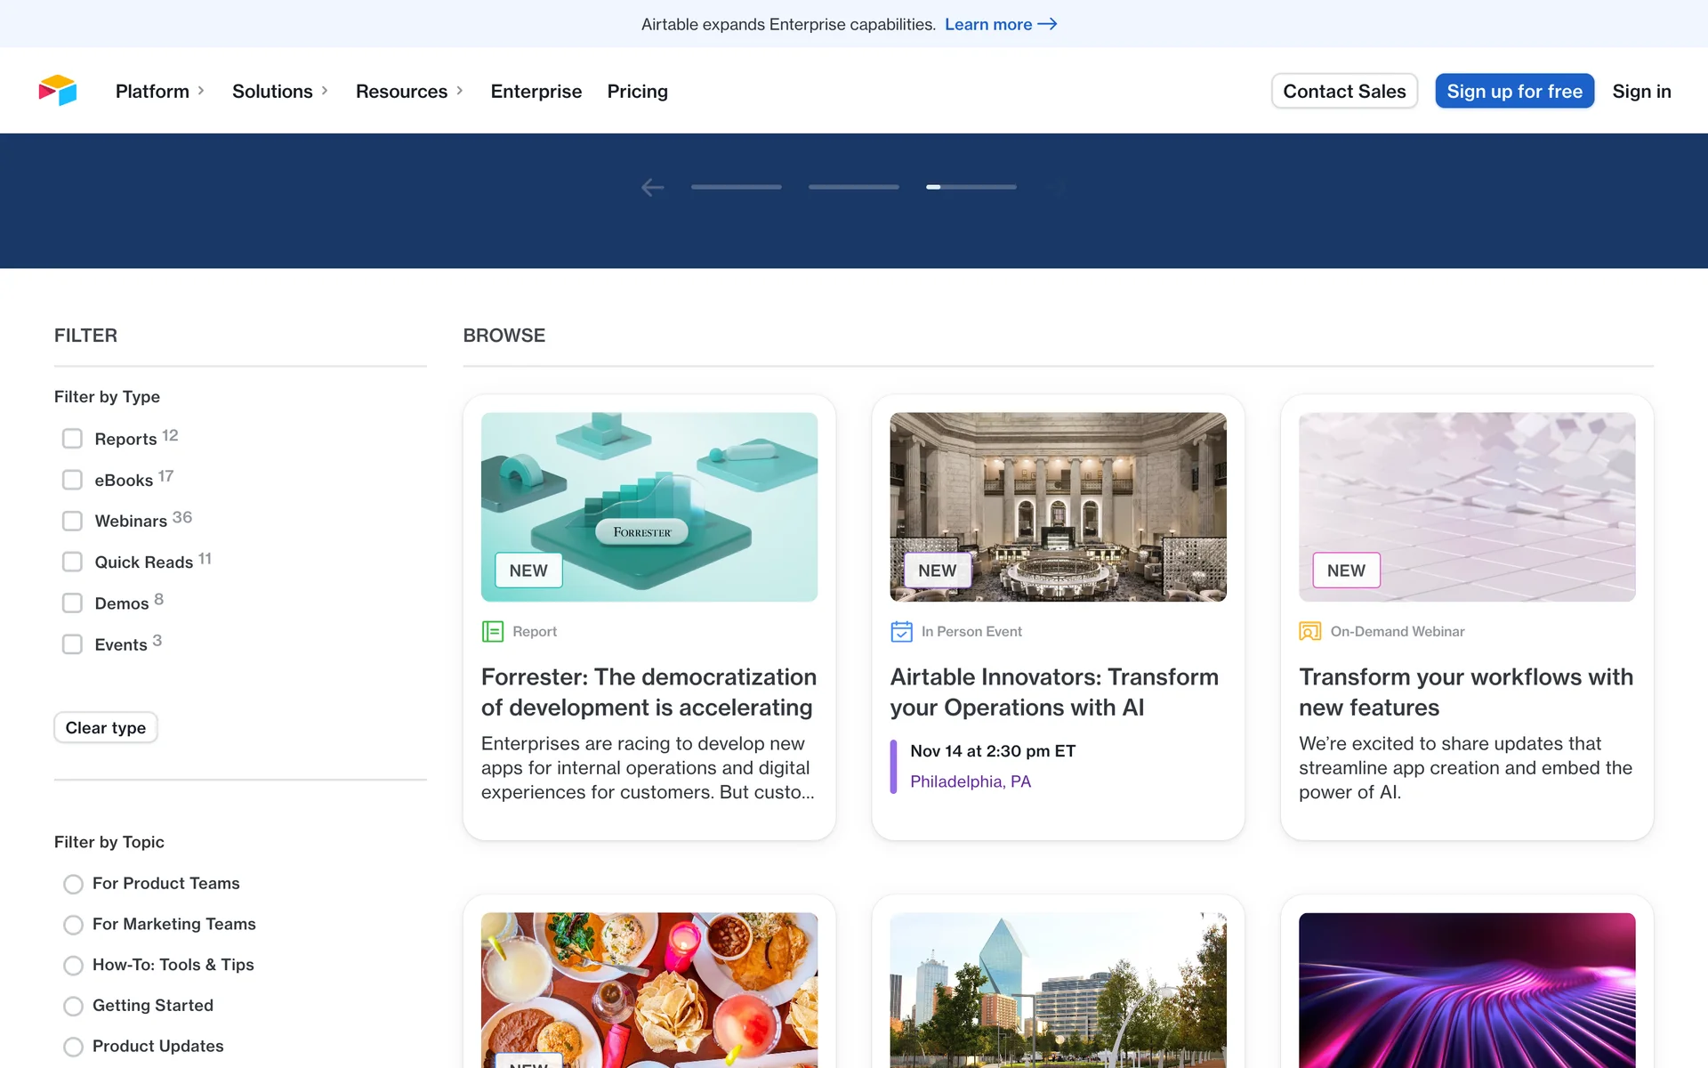This screenshot has width=1708, height=1068.
Task: Click the On-Demand Webinar icon
Action: 1309,631
